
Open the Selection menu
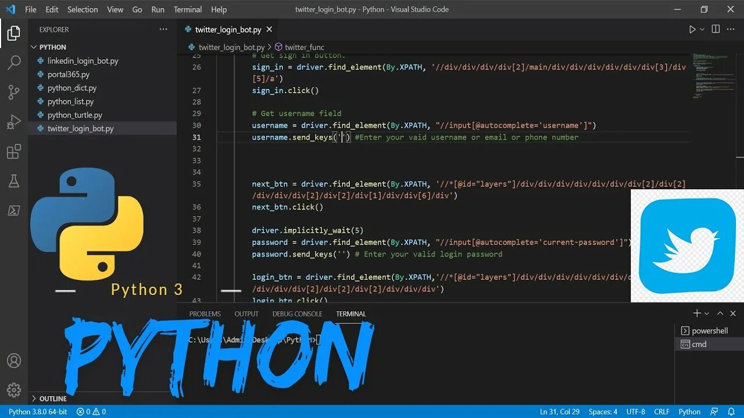83,9
